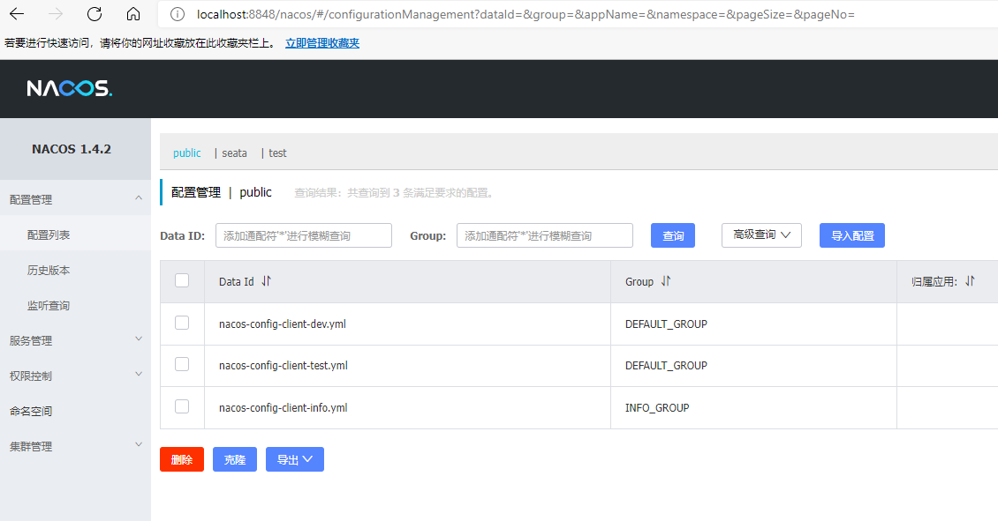The height and width of the screenshot is (521, 998).
Task: Click the NACOS logo
Action: coord(70,88)
